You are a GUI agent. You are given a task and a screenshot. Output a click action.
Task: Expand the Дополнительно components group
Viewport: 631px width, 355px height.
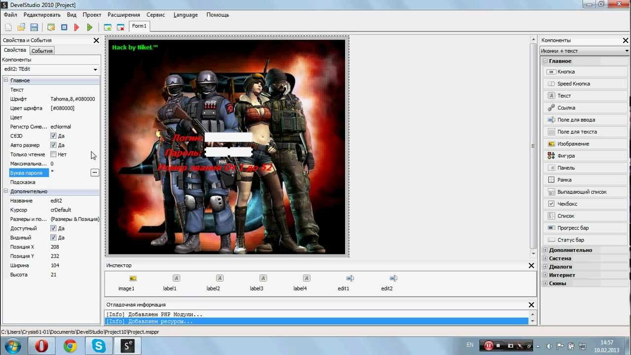(x=545, y=250)
